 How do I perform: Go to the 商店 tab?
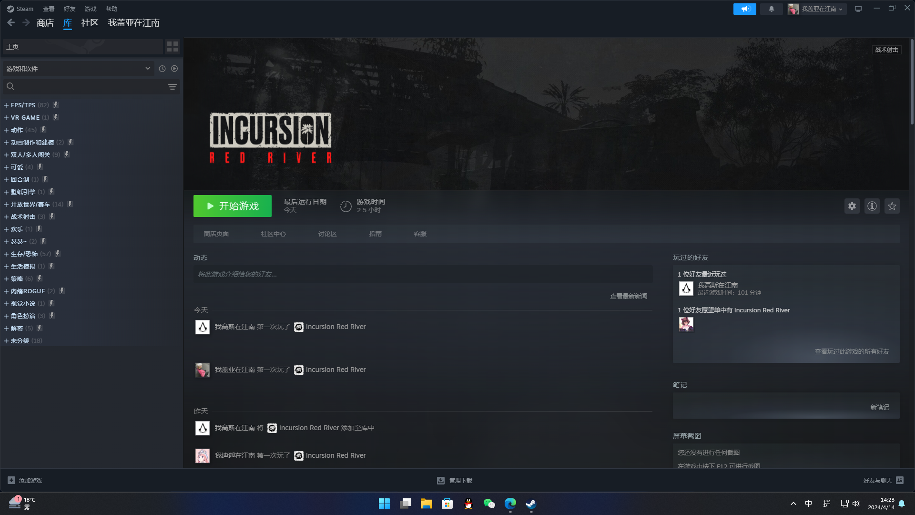[x=45, y=23]
